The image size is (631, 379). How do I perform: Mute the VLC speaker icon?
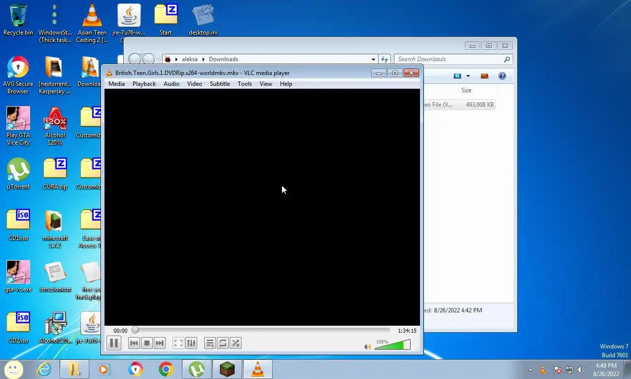(x=367, y=347)
